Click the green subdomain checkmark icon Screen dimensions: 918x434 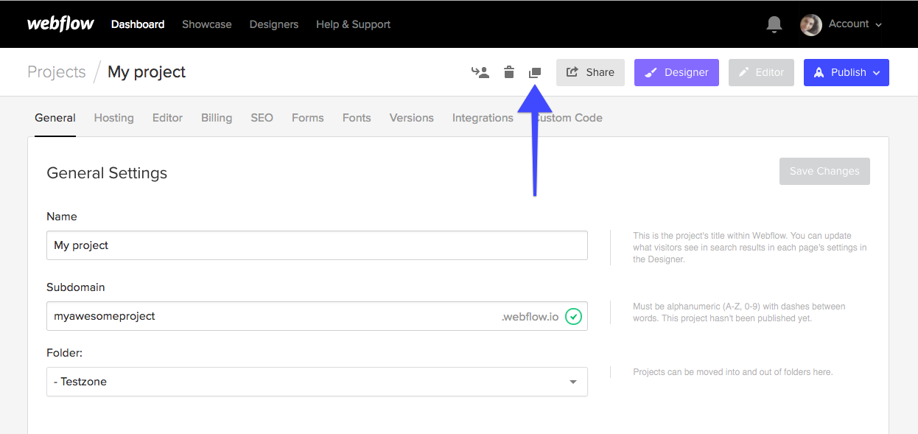(x=573, y=316)
